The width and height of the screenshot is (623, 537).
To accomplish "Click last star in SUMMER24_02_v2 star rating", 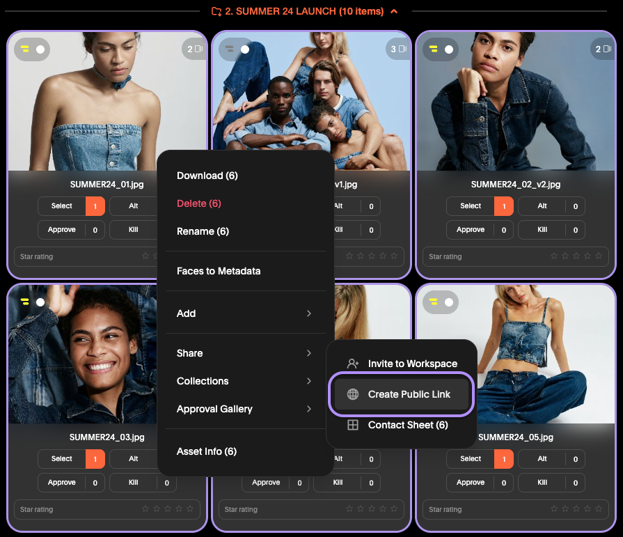I will tap(599, 256).
